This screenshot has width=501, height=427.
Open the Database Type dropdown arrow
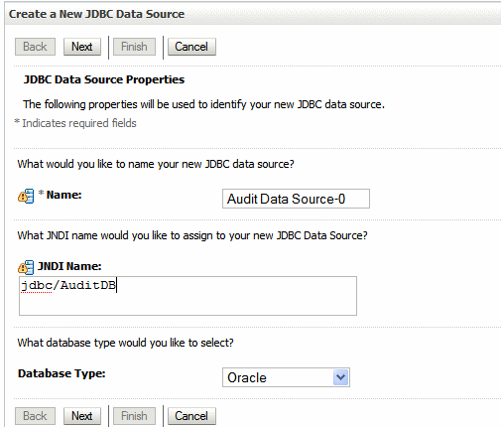pos(340,377)
